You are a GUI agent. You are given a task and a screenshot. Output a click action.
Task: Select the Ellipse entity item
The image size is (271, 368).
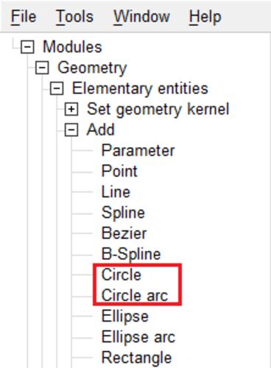(125, 316)
